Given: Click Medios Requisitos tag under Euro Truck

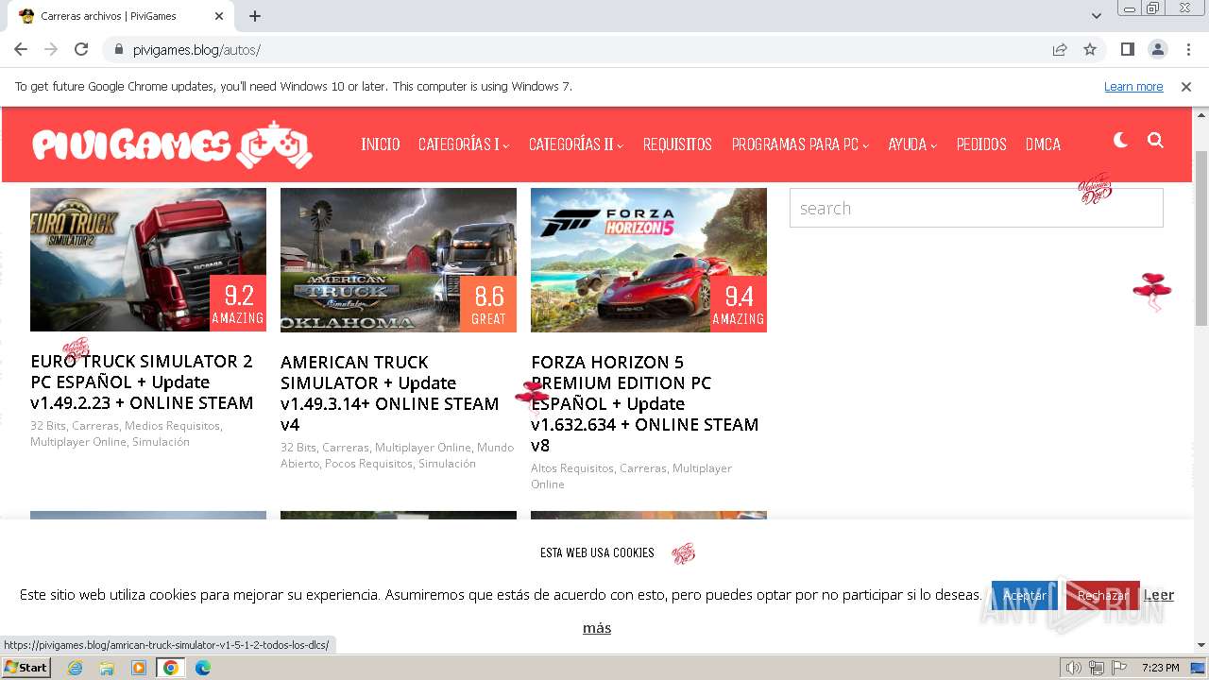Looking at the screenshot, I should [x=172, y=426].
